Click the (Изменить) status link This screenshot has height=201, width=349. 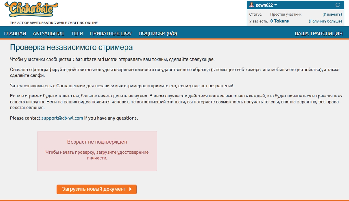point(332,14)
